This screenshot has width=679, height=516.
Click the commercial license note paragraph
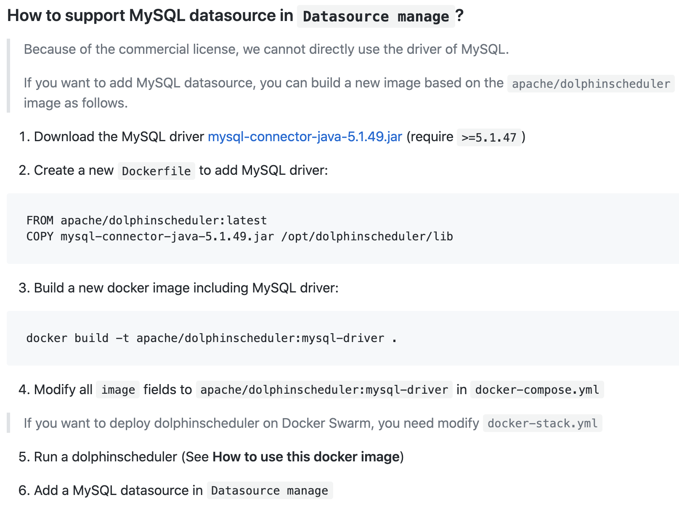[266, 50]
